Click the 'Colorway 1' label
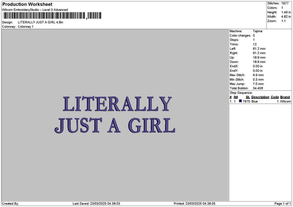Viewport: 293px width, 207px height. 25,26
